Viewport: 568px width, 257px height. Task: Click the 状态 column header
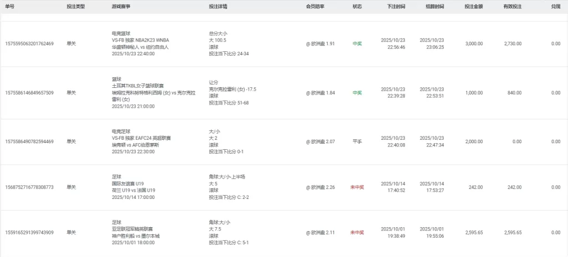[357, 7]
